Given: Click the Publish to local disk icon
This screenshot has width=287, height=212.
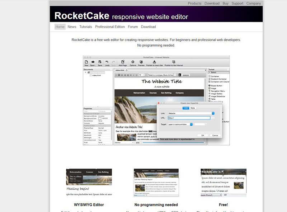Looking at the screenshot, I should [154, 62].
